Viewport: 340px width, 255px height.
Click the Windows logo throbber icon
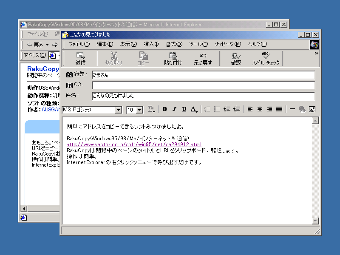(x=314, y=45)
